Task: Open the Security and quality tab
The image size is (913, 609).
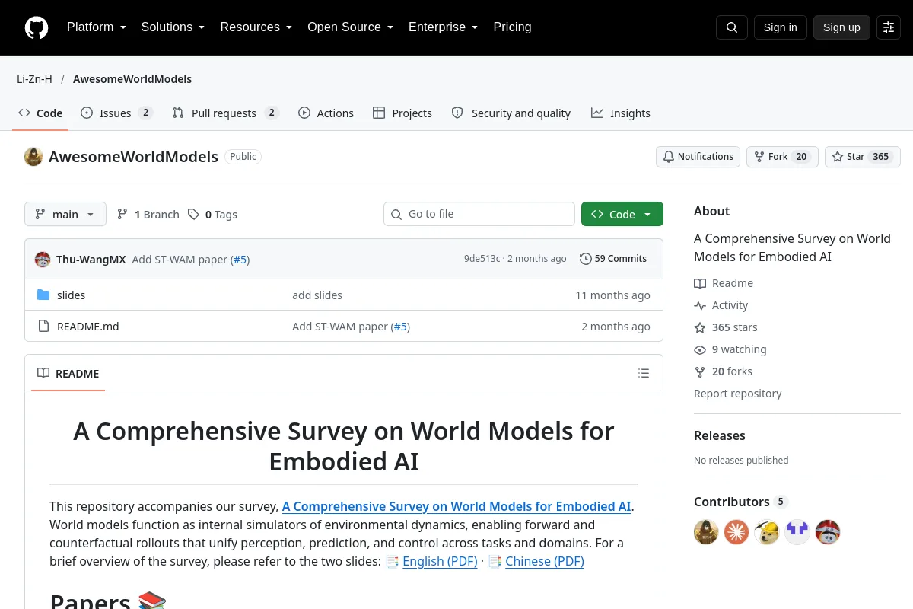Action: tap(511, 113)
